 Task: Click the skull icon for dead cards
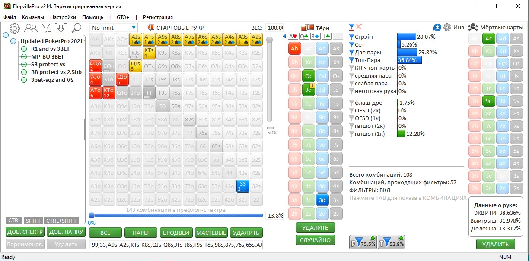pyautogui.click(x=473, y=27)
